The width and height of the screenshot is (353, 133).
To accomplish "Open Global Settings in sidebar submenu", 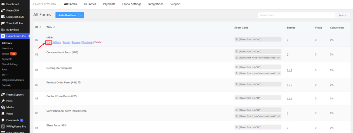I will [10, 64].
